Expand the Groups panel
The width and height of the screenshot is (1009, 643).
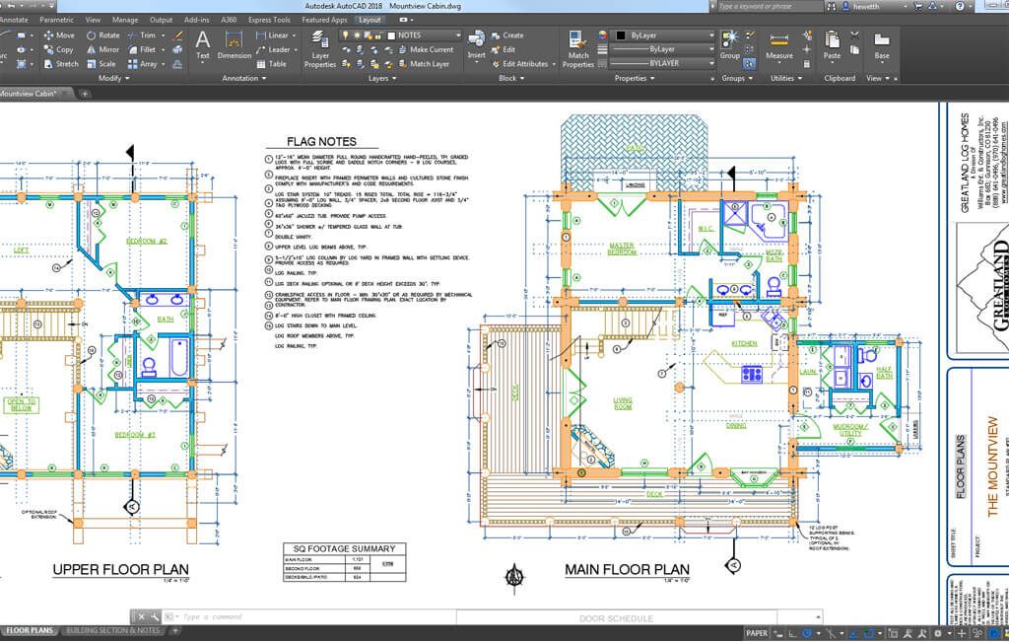point(737,79)
